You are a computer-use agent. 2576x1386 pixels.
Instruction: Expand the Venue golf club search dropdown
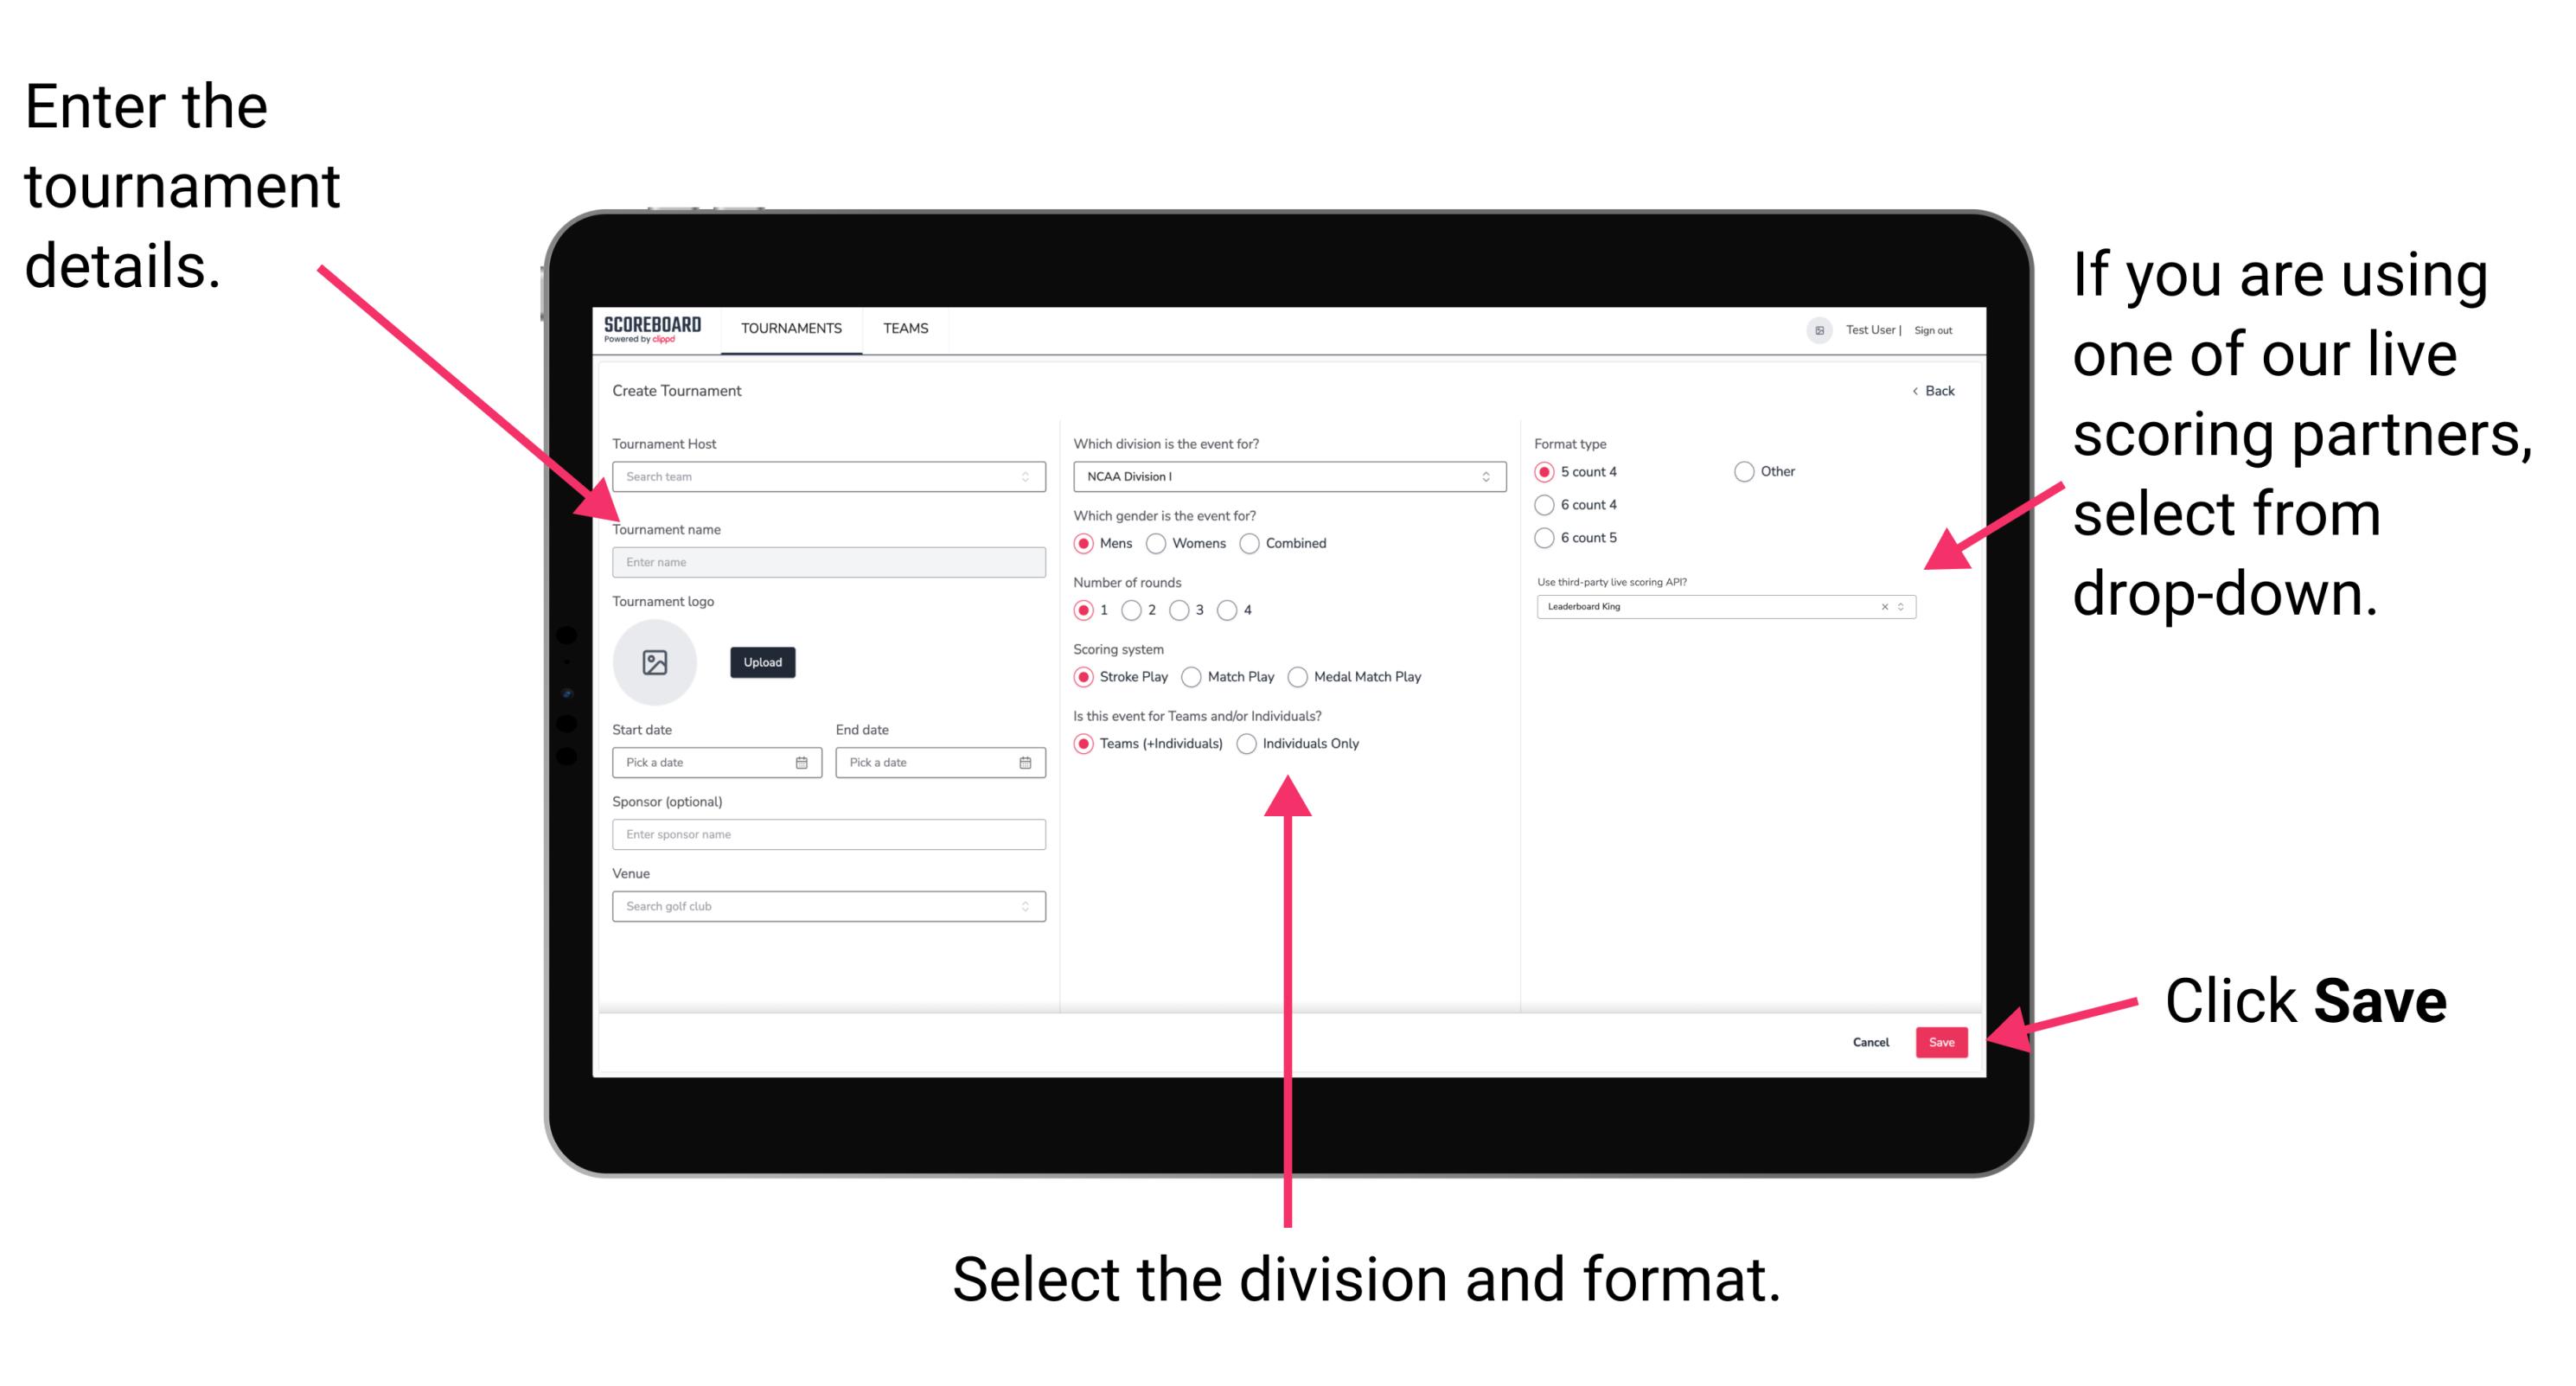(1021, 906)
